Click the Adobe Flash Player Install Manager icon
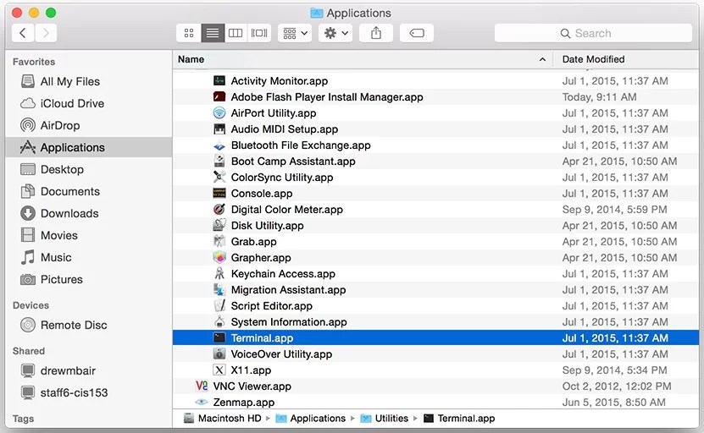 [x=219, y=96]
